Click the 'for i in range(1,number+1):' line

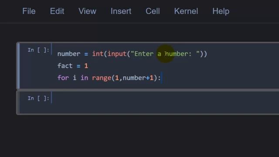point(109,78)
